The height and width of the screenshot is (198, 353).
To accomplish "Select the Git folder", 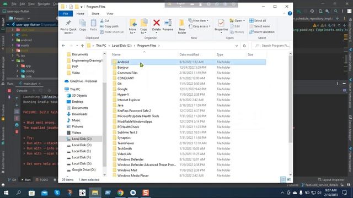I will click(x=119, y=84).
